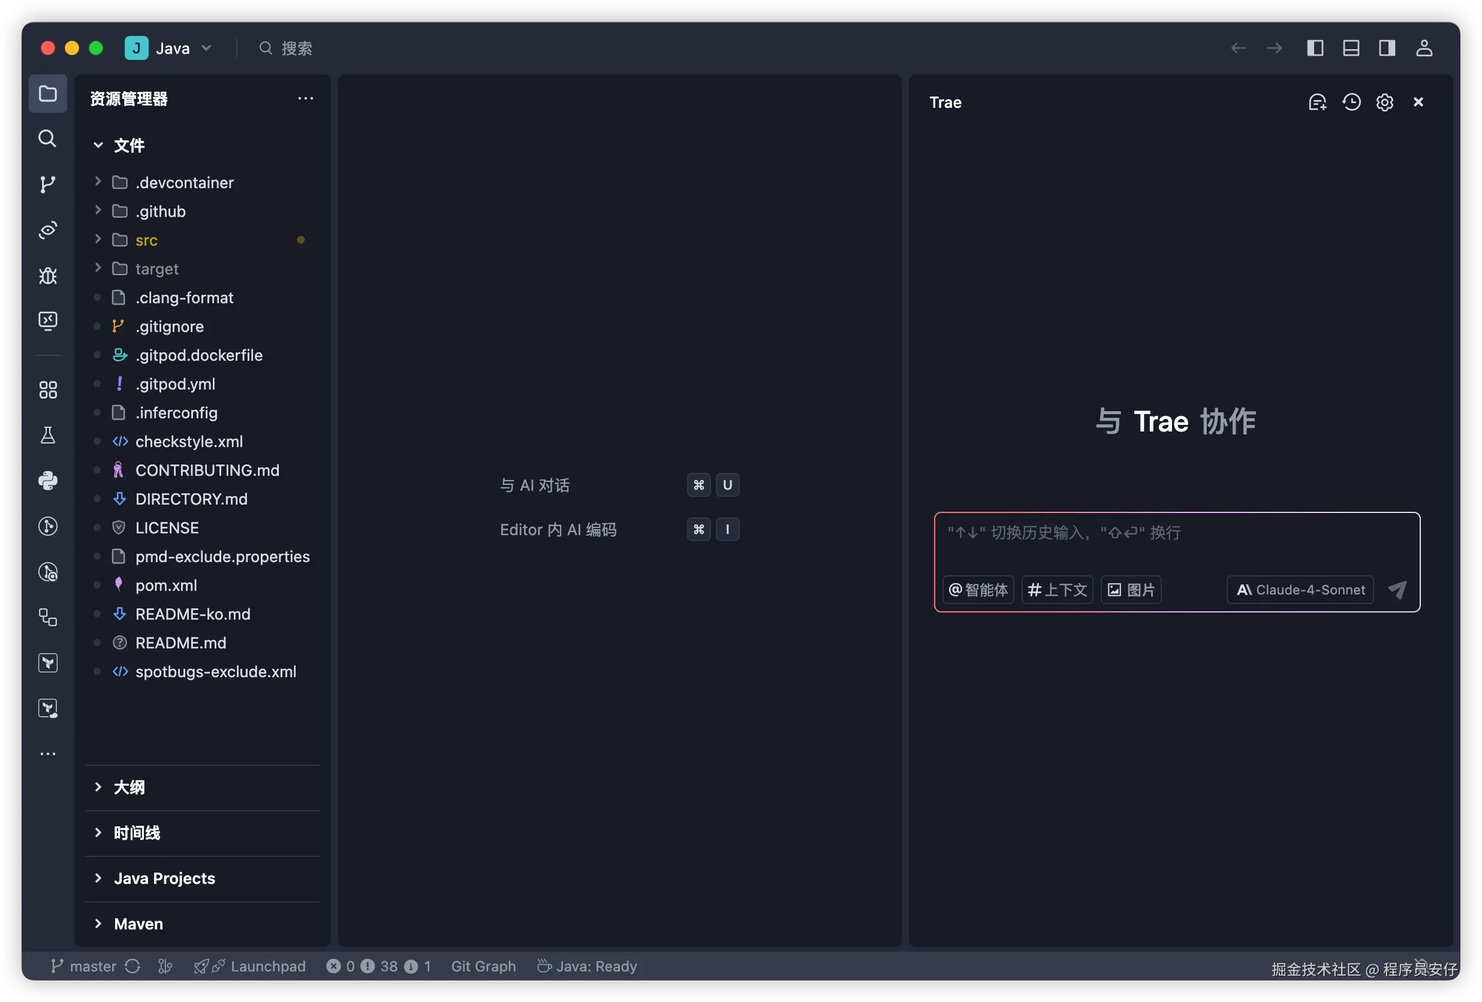This screenshot has height=1002, width=1482.
Task: Open pom.xml in file tree
Action: pyautogui.click(x=166, y=585)
